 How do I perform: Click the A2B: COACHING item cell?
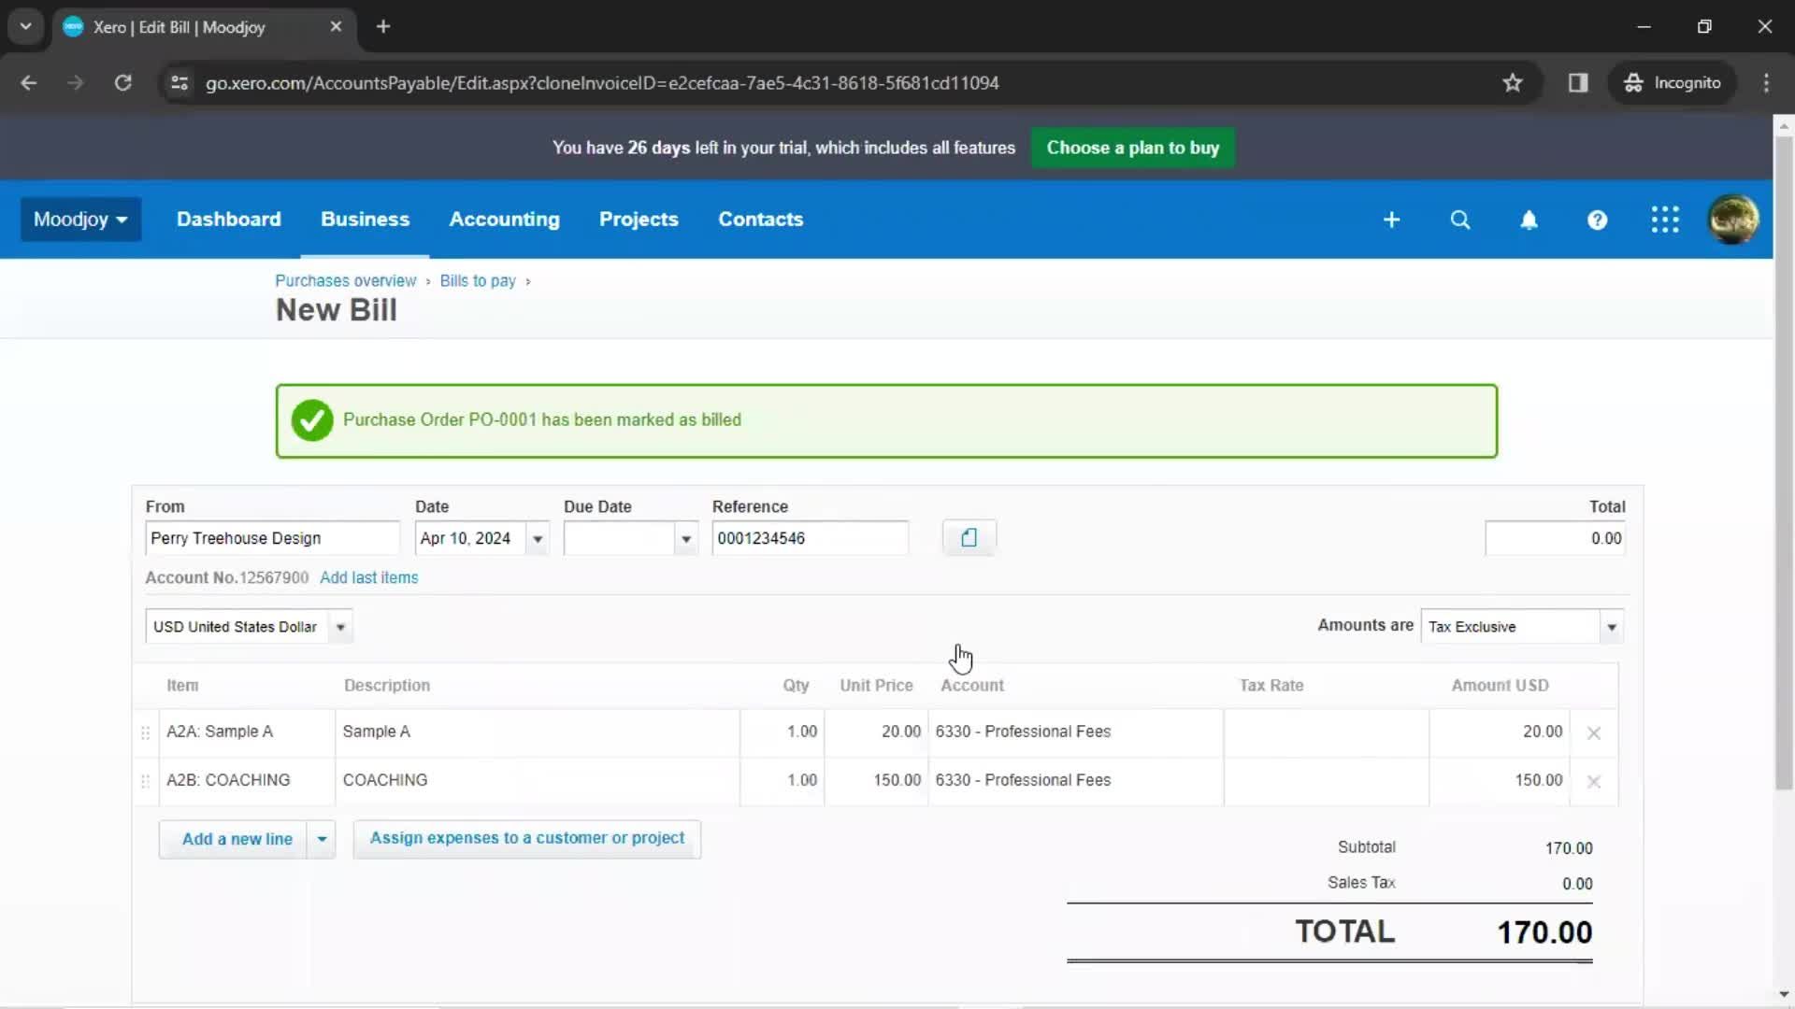click(x=247, y=780)
